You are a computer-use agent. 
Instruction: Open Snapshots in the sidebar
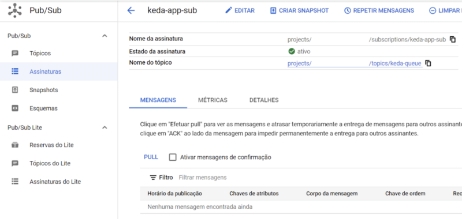tap(44, 90)
